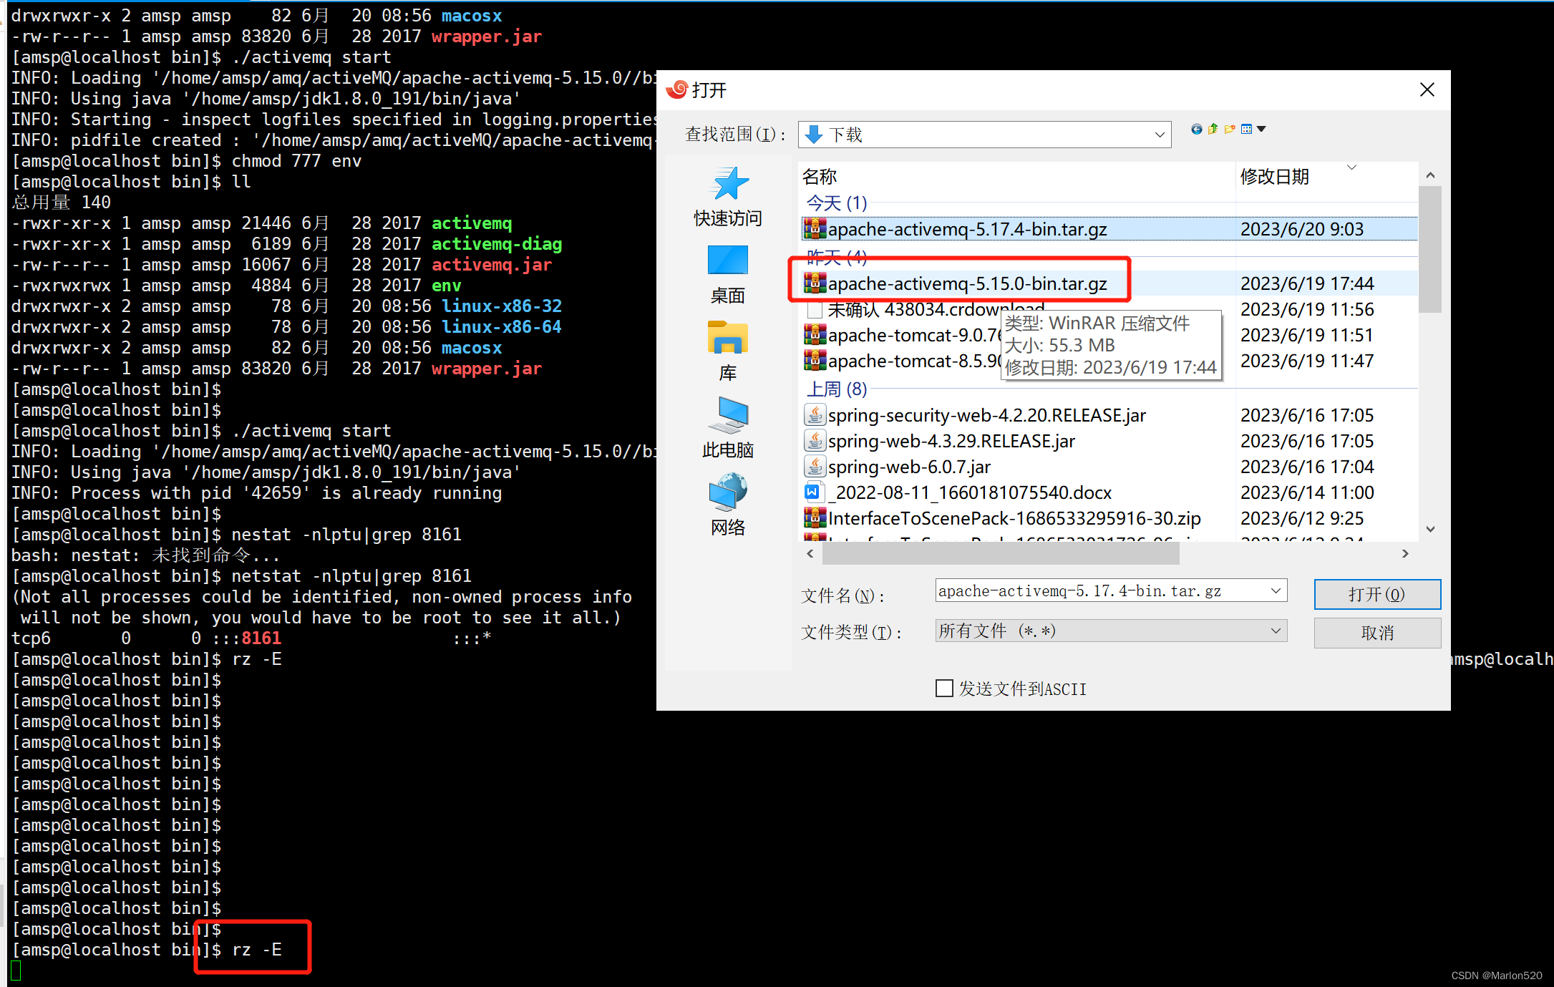The image size is (1554, 987).
Task: Click date 2023/6/19 11:47 cell
Action: (1307, 361)
